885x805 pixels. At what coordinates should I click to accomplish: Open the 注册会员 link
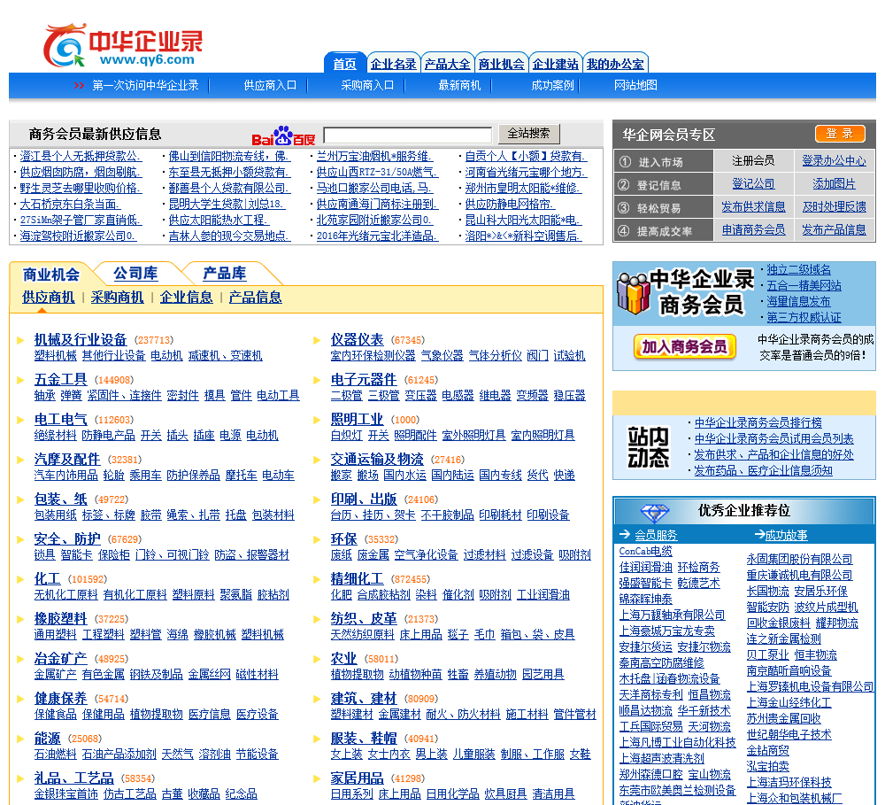pos(753,161)
